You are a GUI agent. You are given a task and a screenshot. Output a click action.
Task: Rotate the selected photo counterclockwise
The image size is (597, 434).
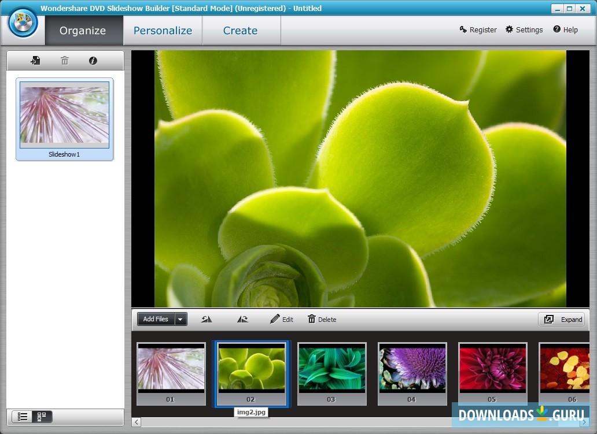point(206,318)
